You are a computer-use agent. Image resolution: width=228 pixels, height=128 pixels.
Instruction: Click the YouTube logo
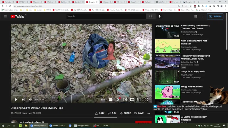[18, 16]
